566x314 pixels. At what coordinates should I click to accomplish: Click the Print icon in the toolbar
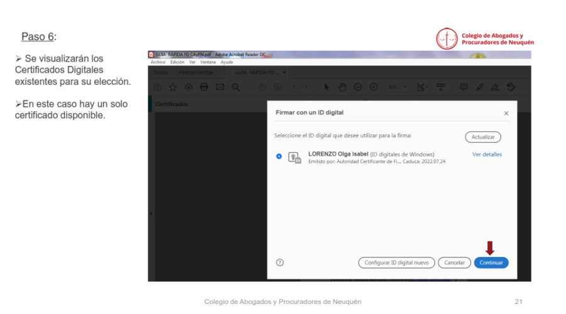[204, 87]
